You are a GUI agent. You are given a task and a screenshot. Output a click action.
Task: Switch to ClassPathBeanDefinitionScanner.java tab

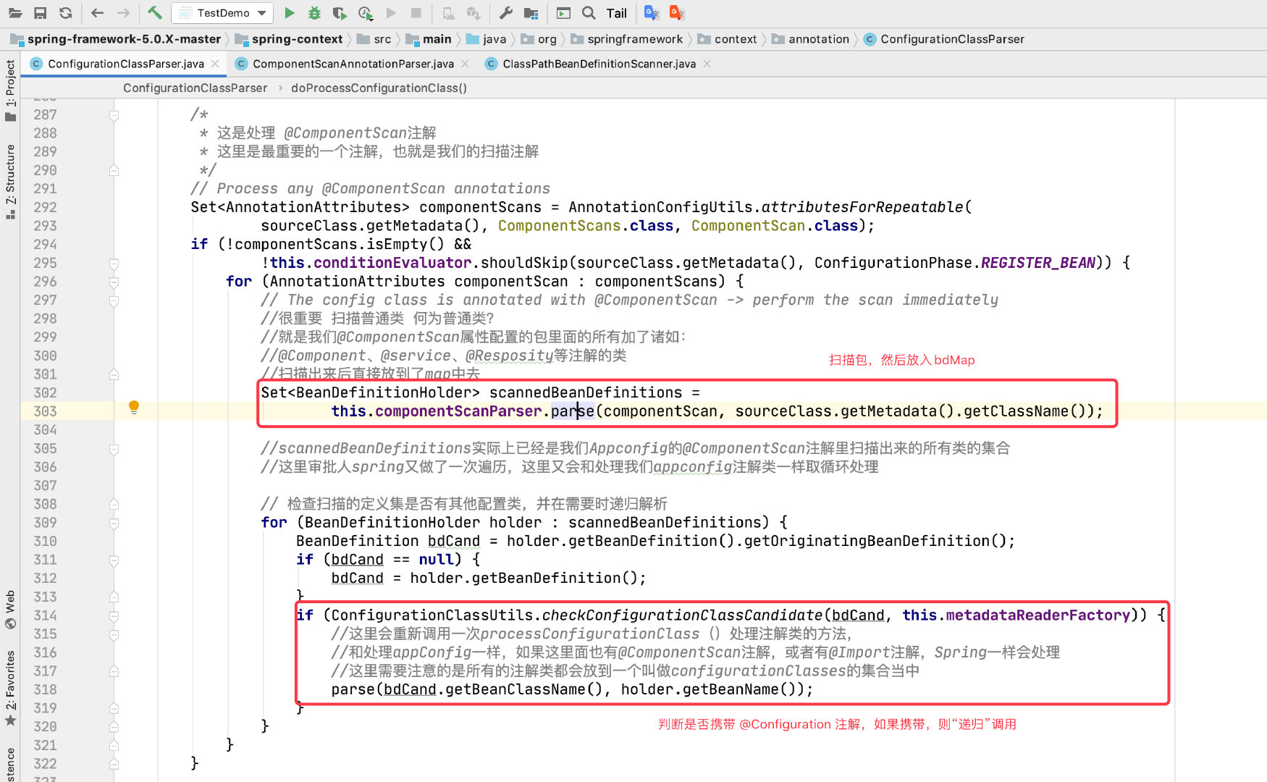click(x=599, y=64)
